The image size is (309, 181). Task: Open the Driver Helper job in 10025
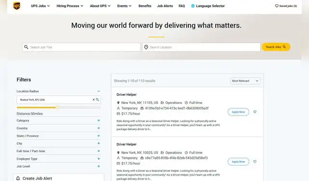[126, 144]
